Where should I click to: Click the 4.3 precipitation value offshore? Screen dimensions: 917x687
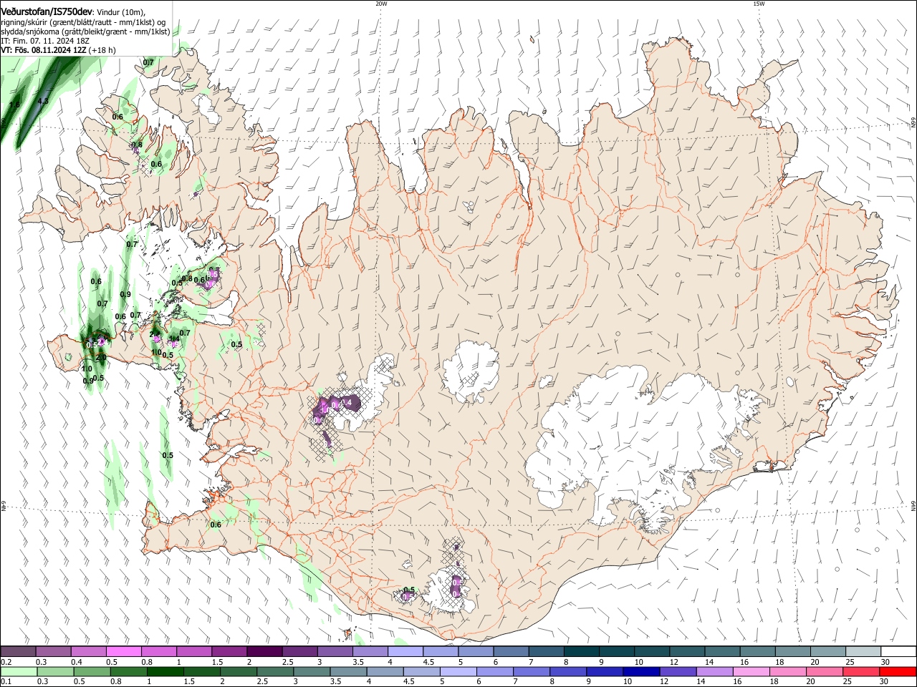pos(42,102)
